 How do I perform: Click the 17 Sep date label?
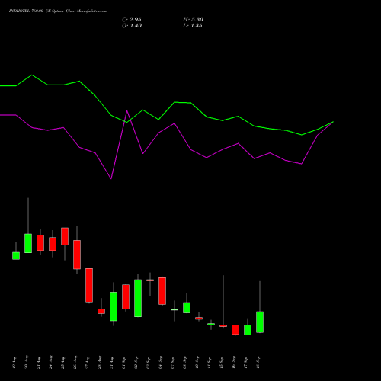(x=246, y=363)
